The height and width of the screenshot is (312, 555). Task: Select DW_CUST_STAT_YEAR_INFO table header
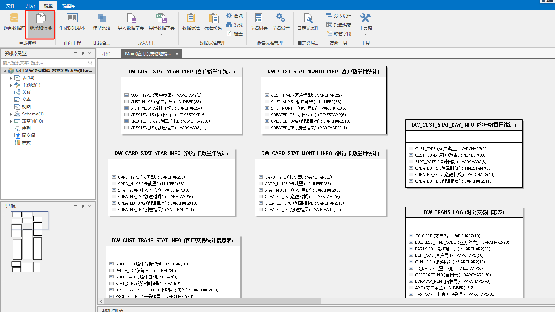pos(181,72)
